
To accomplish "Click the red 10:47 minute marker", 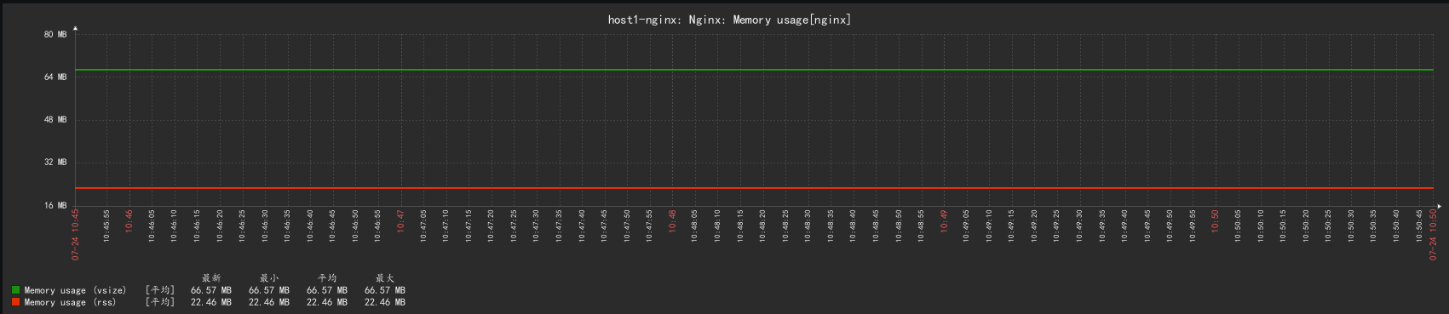I will [400, 220].
